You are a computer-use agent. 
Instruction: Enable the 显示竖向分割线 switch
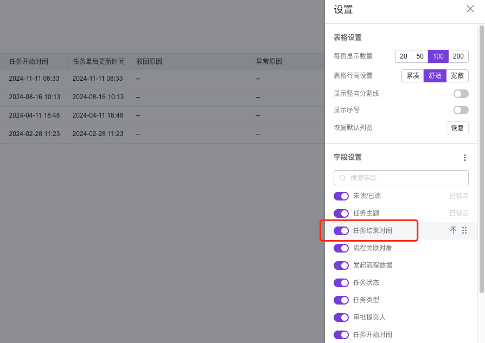coord(461,93)
